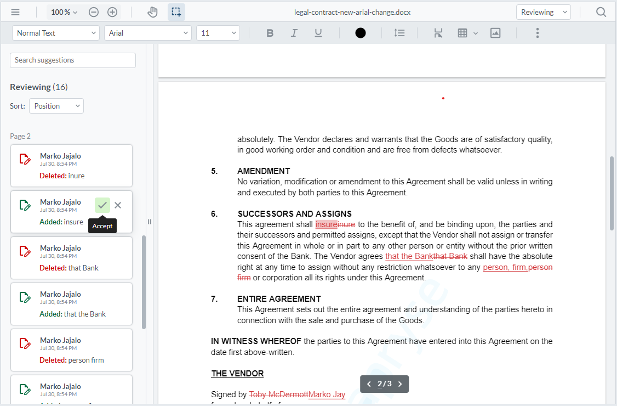Click the 'Reviewing (16)' panel title
617x406 pixels.
click(38, 87)
